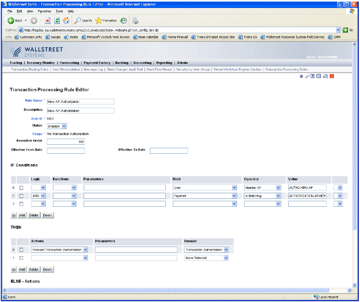Check the checkbox for IF condition row 1

[x=22, y=196]
